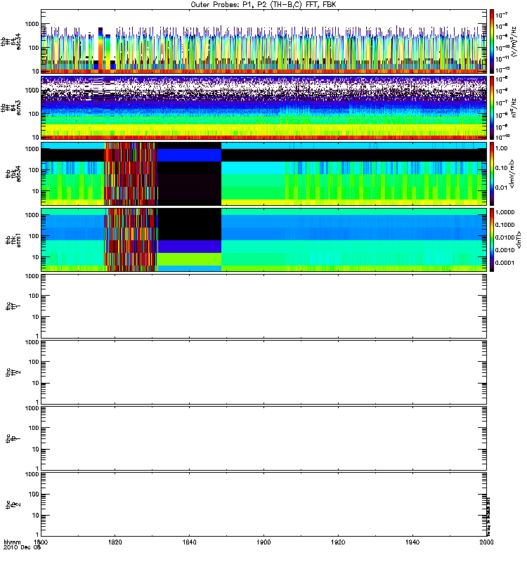This screenshot has width=527, height=562.
Task: Click the "0.1000" tick on nT color bar
Action: (x=505, y=225)
